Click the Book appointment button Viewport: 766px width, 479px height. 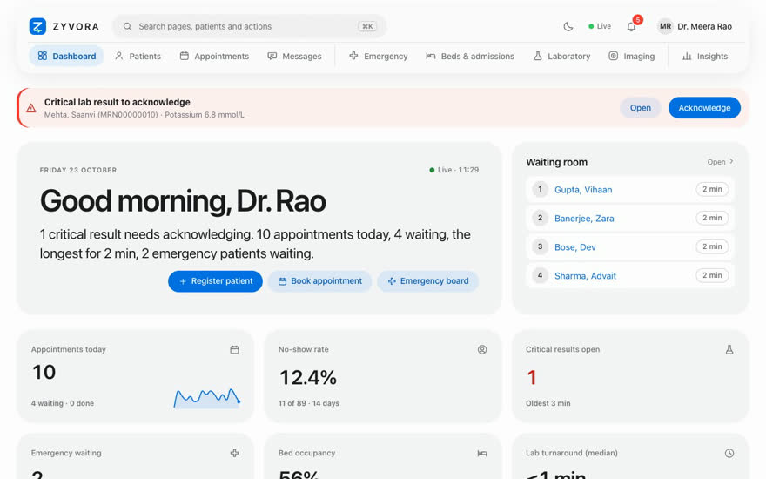coord(320,281)
